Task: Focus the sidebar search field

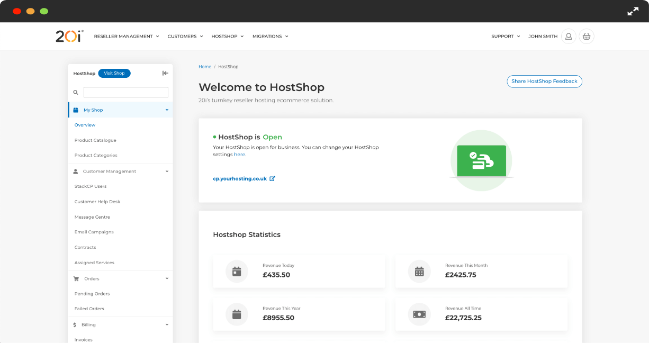Action: pos(126,92)
